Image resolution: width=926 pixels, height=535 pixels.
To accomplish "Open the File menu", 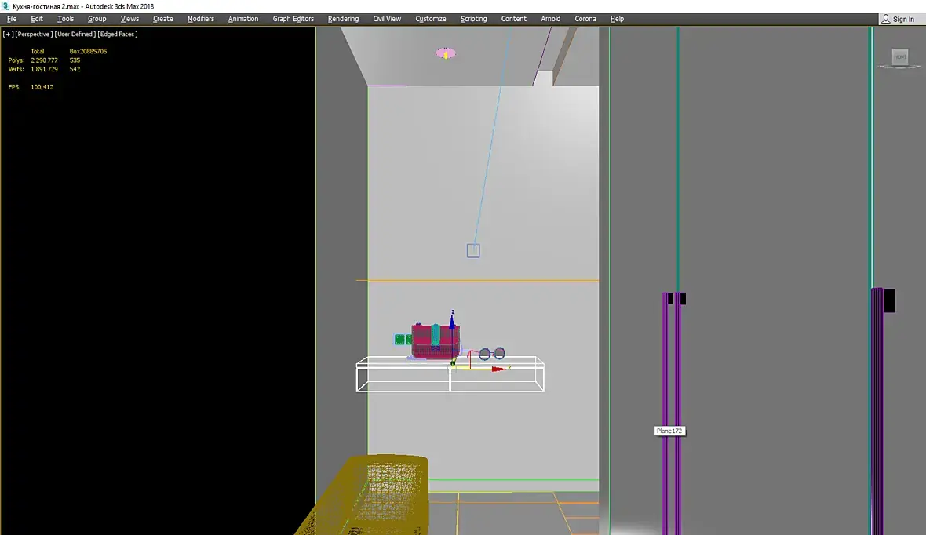I will 11,19.
